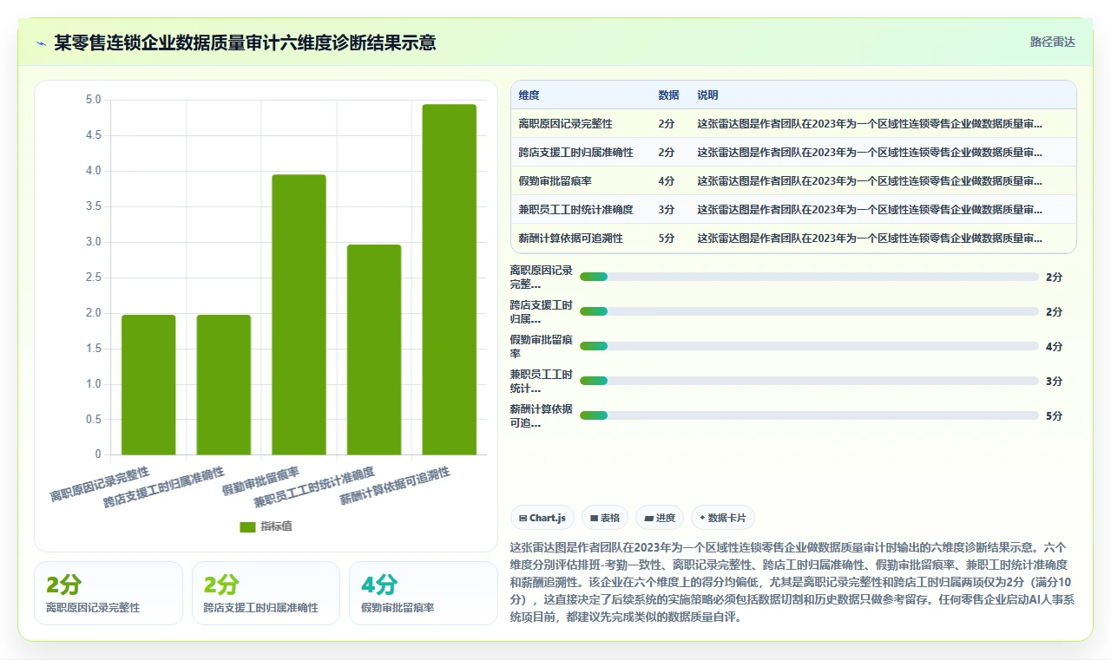The image size is (1111, 660).
Task: Open the 2分 离职原因记录完整性 data card
Action: (x=108, y=593)
